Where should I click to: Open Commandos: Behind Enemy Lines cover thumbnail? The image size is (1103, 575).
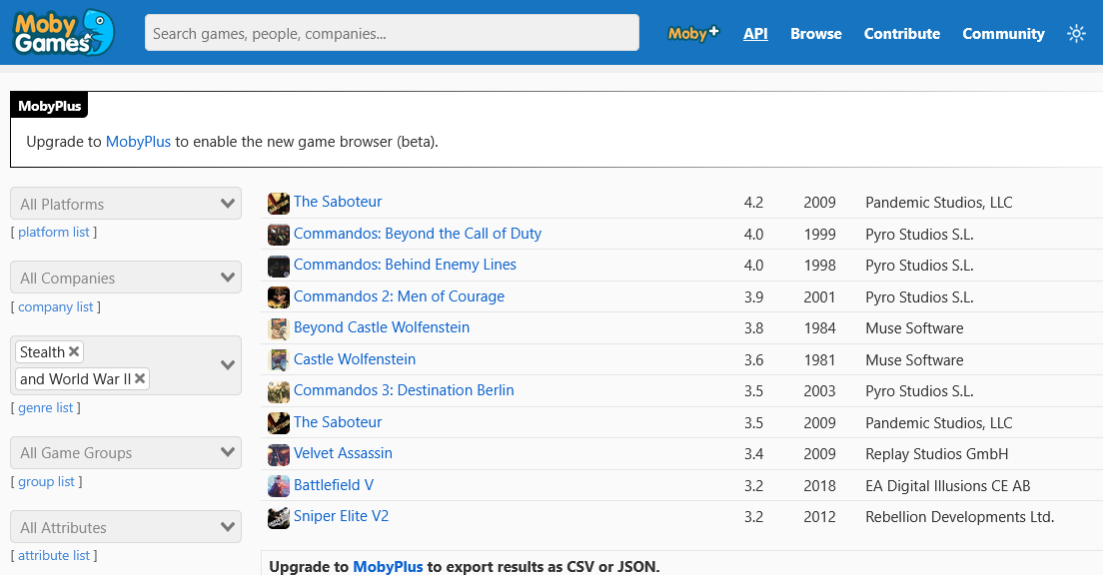(279, 266)
